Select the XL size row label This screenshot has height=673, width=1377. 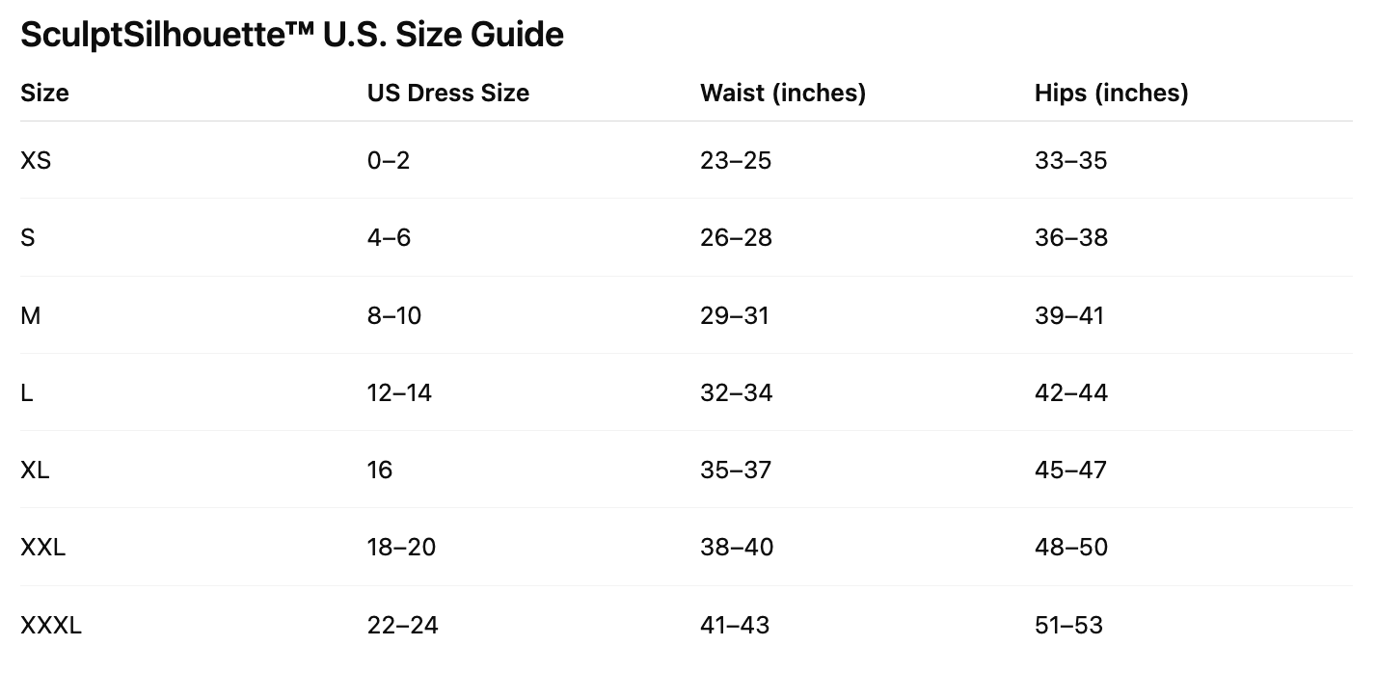[35, 471]
